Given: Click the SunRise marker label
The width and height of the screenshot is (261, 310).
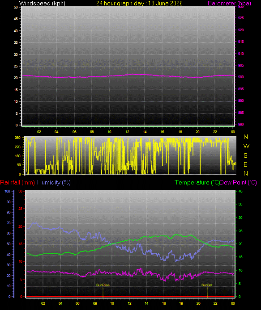Looking at the screenshot, I should click(x=103, y=285).
